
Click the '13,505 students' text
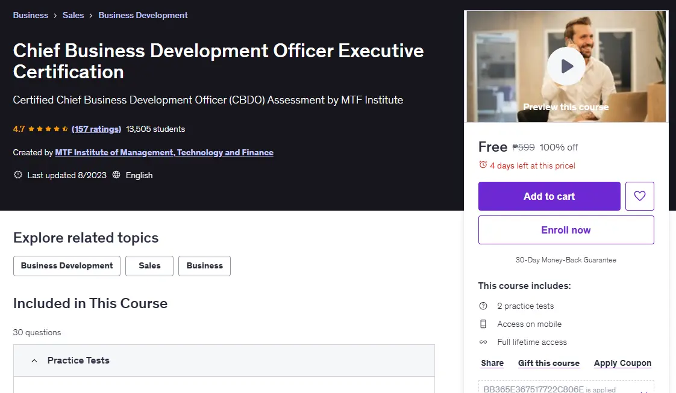(155, 129)
